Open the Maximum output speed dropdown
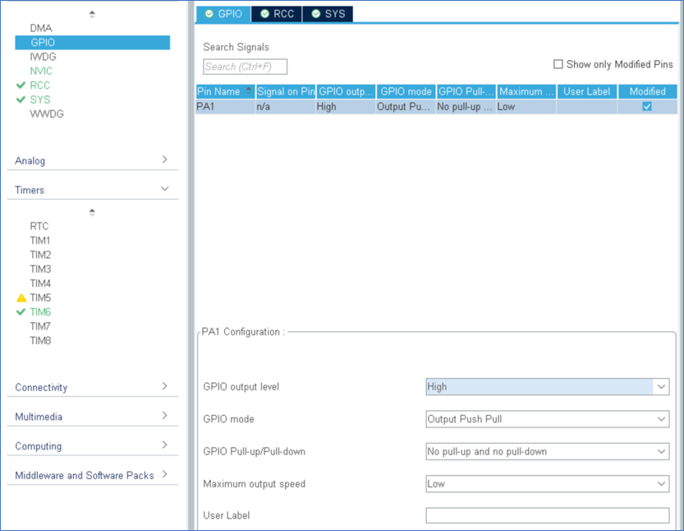684x531 pixels. coord(661,484)
